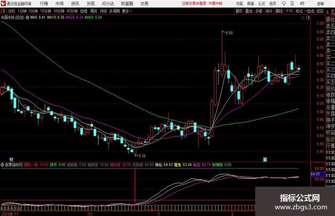This screenshot has height=216, width=335.
Task: Switch to the 5分钟 period tab
Action: pos(33,11)
